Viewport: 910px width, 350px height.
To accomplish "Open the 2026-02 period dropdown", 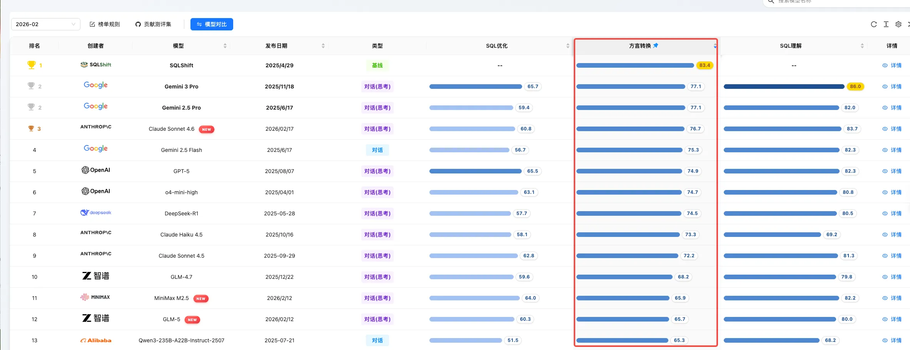I will [x=45, y=24].
